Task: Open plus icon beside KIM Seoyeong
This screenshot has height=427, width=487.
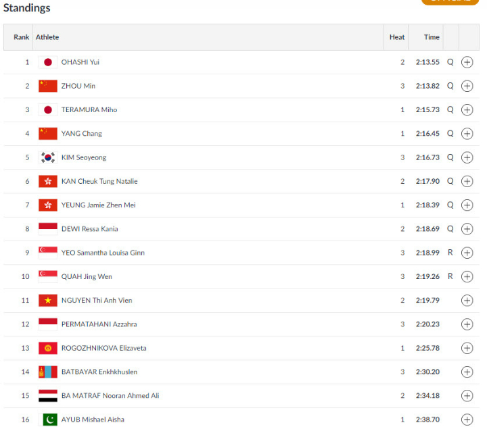Action: coord(467,157)
